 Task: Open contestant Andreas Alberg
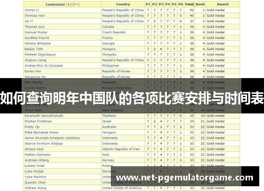click(36, 160)
